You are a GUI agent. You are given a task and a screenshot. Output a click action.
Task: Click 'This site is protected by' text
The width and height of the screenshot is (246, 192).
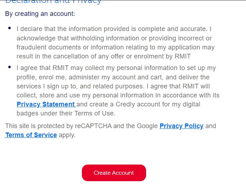(x=40, y=126)
